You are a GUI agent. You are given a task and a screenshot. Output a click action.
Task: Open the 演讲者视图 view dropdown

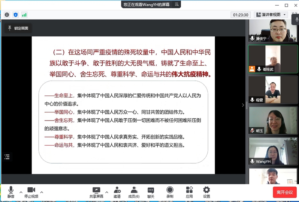[x=271, y=15]
